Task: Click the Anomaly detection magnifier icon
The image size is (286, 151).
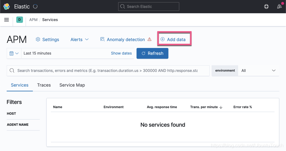Action: pyautogui.click(x=103, y=39)
